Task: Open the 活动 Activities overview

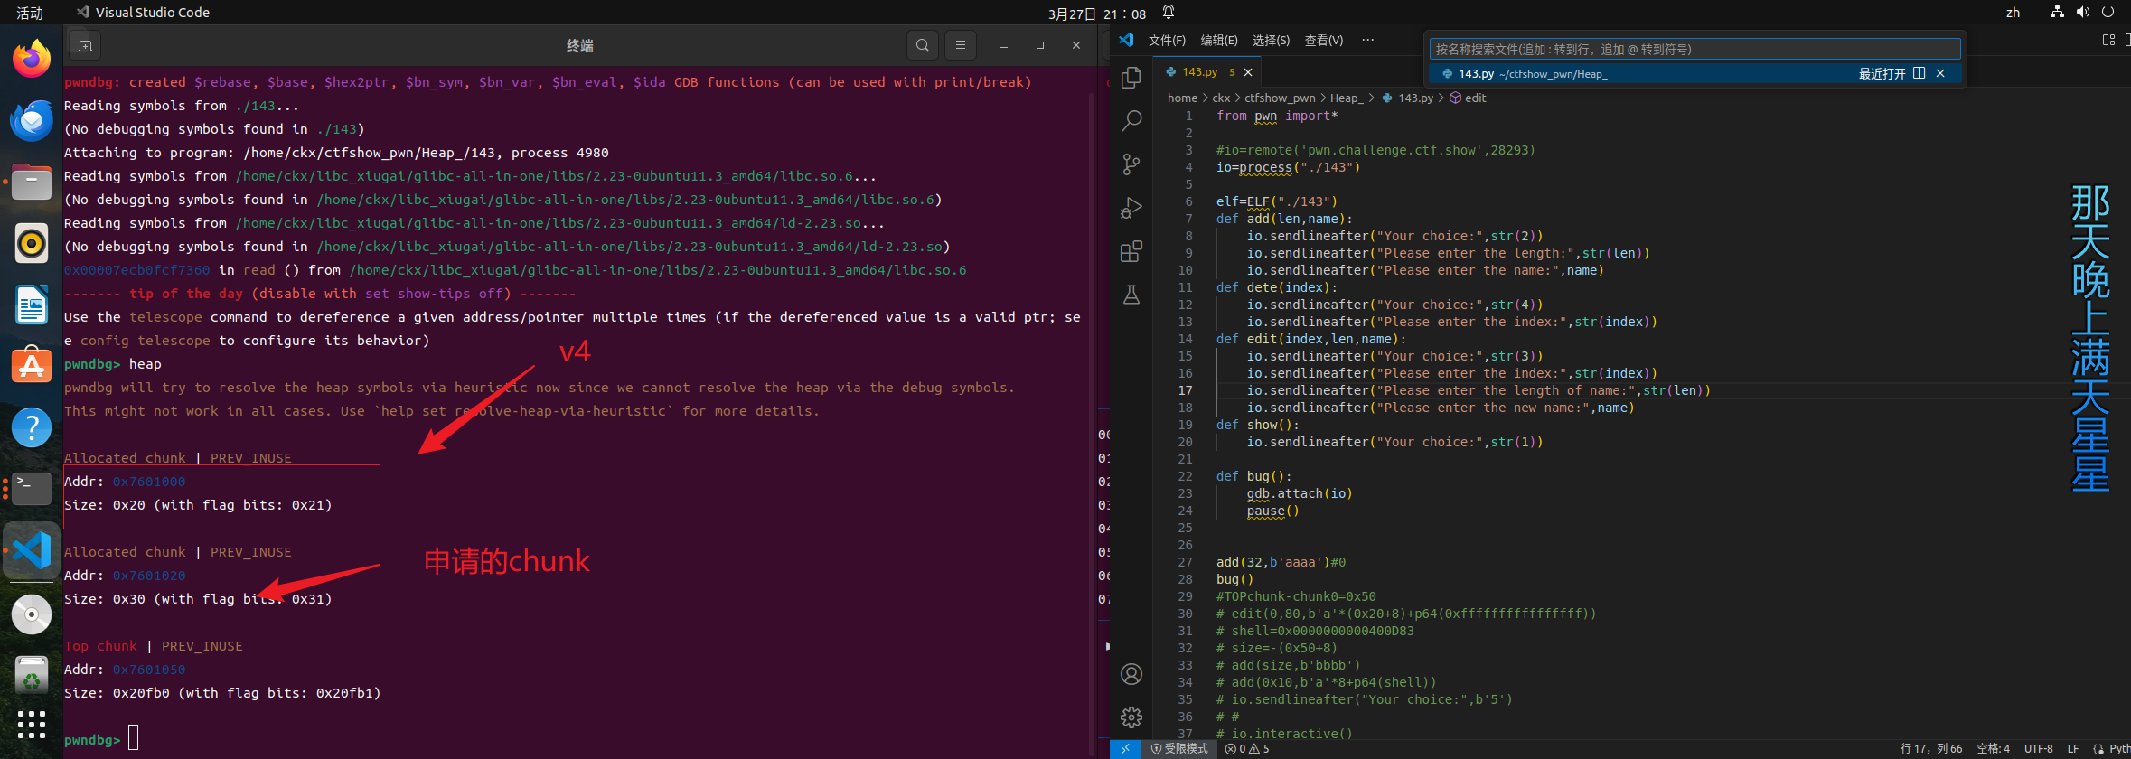Action: click(x=30, y=13)
